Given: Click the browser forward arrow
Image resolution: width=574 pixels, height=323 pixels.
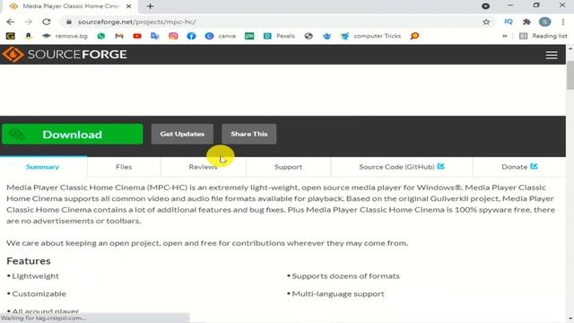Looking at the screenshot, I should 28,22.
